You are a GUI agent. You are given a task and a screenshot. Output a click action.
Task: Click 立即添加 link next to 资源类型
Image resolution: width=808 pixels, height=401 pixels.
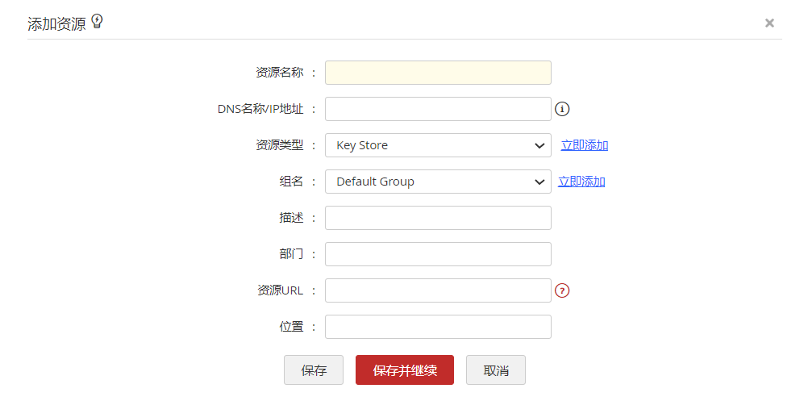point(585,145)
